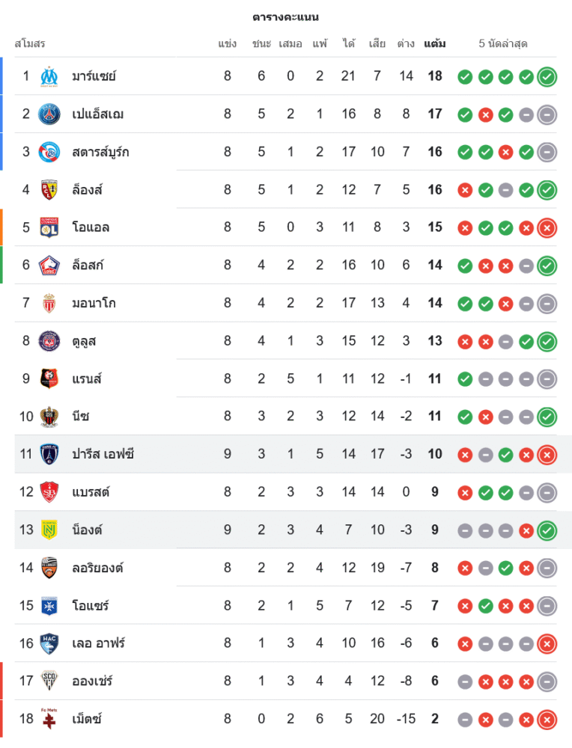Image resolution: width=572 pixels, height=748 pixels.
Task: Click the Marseille club crest icon
Action: [x=49, y=76]
